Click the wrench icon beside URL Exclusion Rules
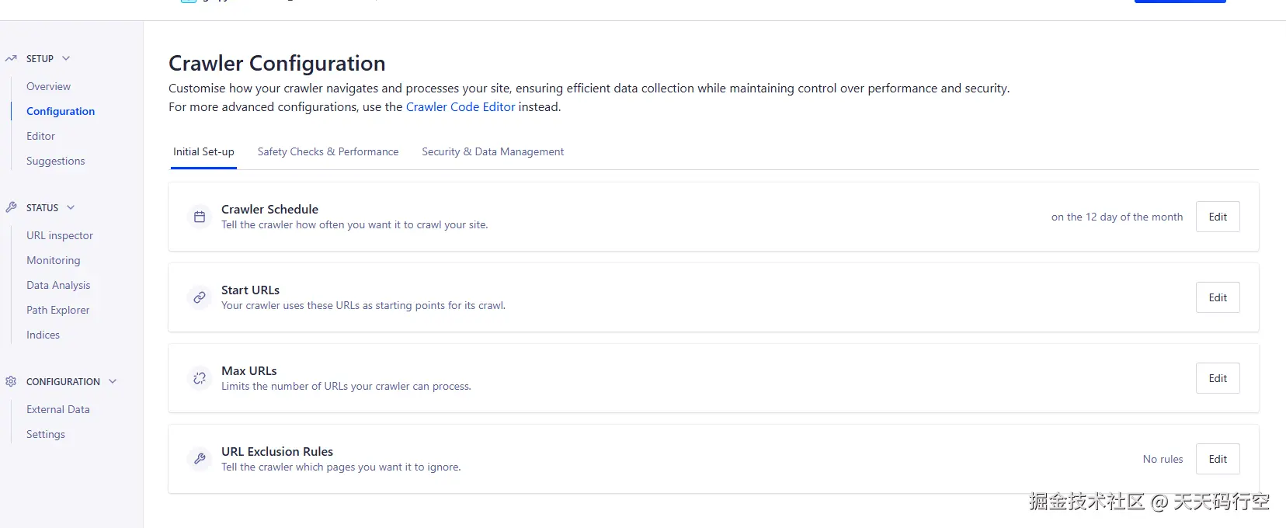Viewport: 1286px width, 528px height. (x=200, y=459)
